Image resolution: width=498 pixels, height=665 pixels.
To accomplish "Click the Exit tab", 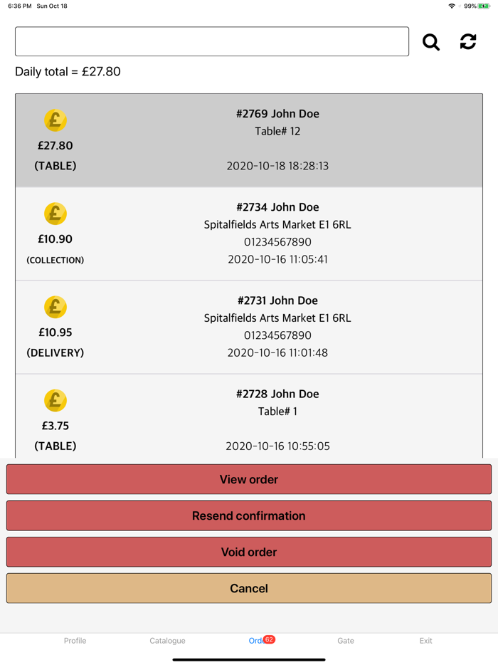I will click(x=425, y=640).
